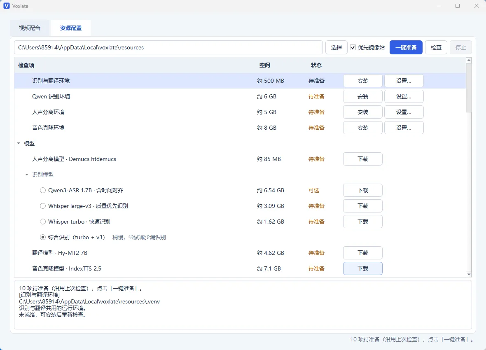Minimize the Voxlate window
The width and height of the screenshot is (486, 350).
439,6
